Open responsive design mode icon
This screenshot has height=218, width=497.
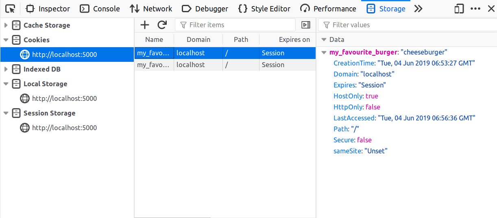point(459,9)
